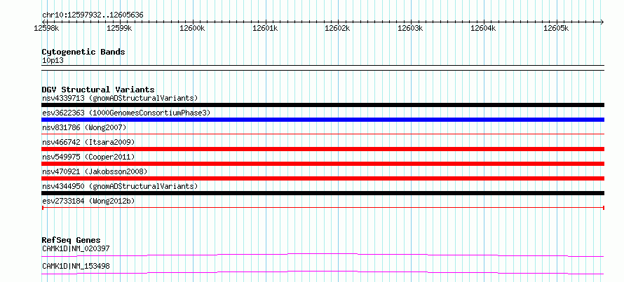Click the red bar for nsv470921

[323, 178]
